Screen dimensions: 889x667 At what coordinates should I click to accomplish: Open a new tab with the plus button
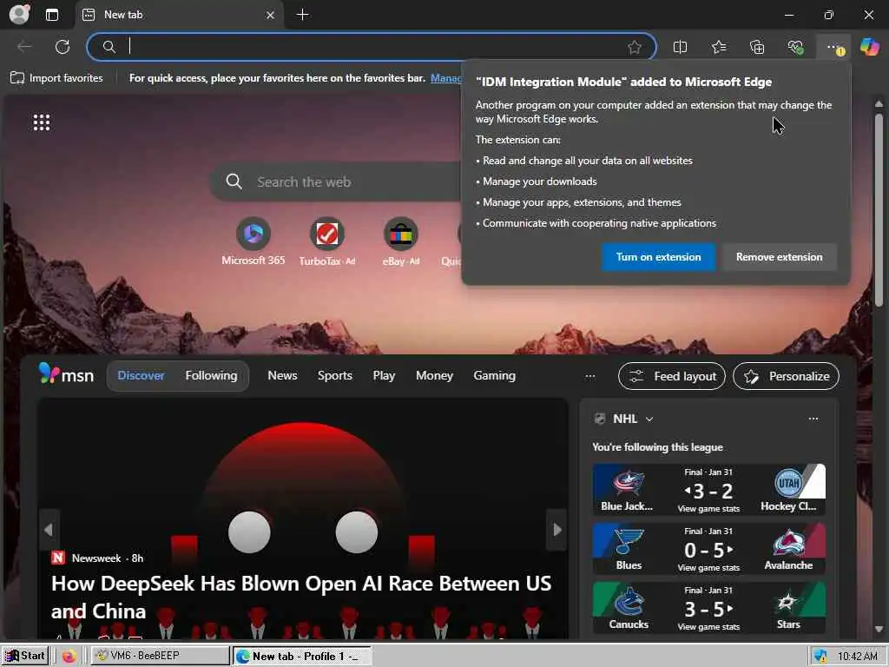(x=303, y=15)
